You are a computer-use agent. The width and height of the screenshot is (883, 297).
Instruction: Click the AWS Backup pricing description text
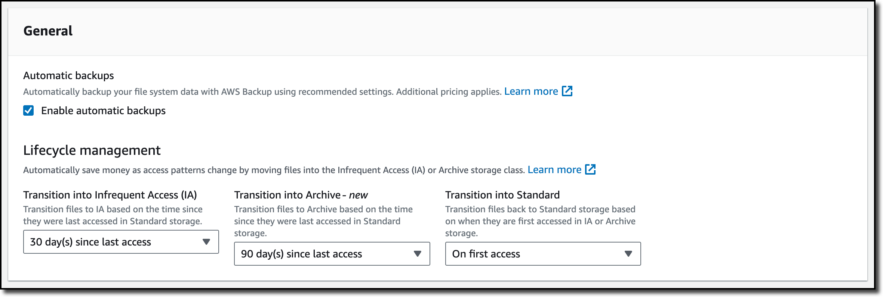pos(262,92)
